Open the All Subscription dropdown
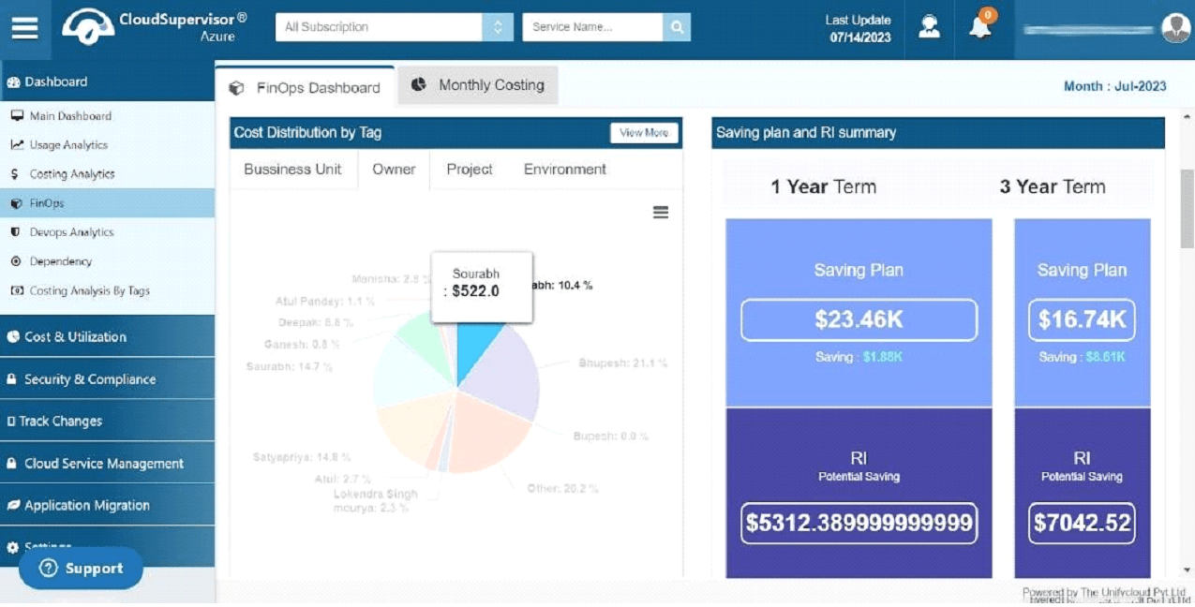1195x607 pixels. click(395, 27)
